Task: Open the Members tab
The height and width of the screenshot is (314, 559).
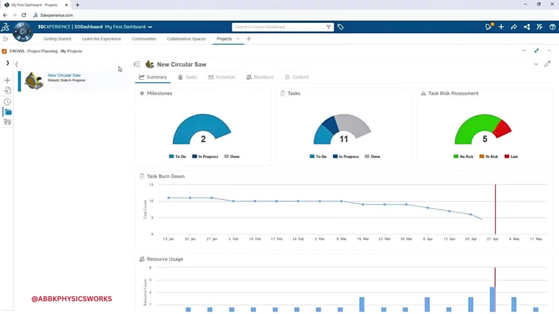Action: (x=260, y=77)
